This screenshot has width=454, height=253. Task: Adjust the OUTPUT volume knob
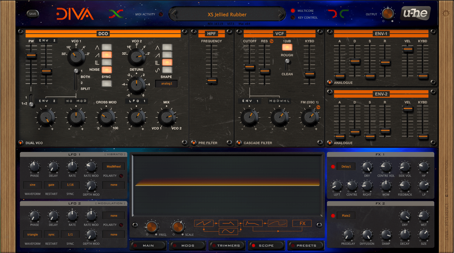(x=388, y=14)
